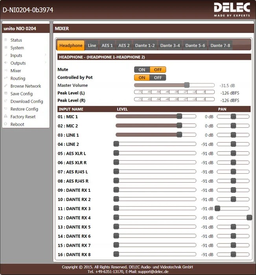The height and width of the screenshot is (275, 256).
Task: Set Mute to OFF
Action: click(x=158, y=70)
